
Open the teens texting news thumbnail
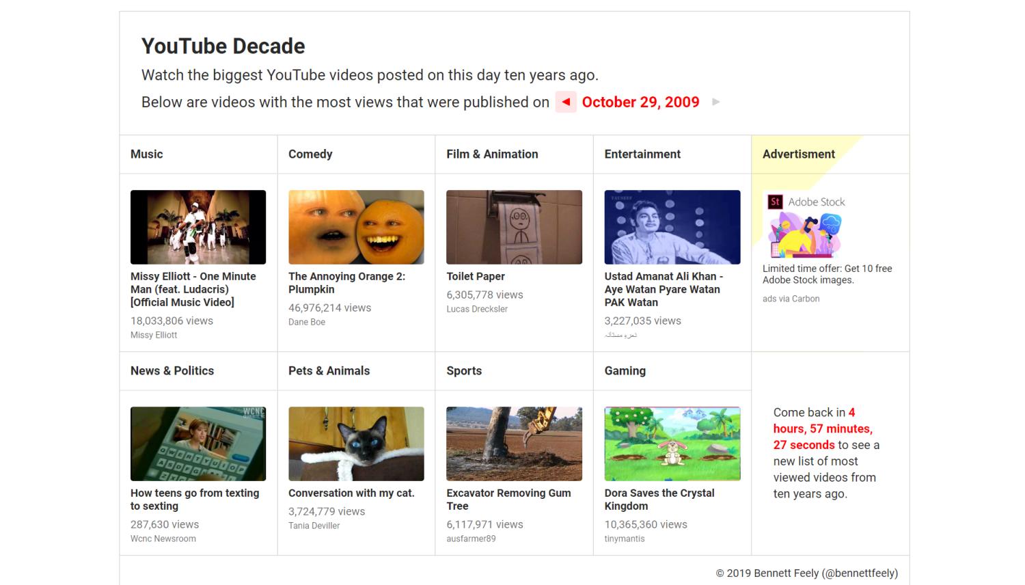[198, 444]
